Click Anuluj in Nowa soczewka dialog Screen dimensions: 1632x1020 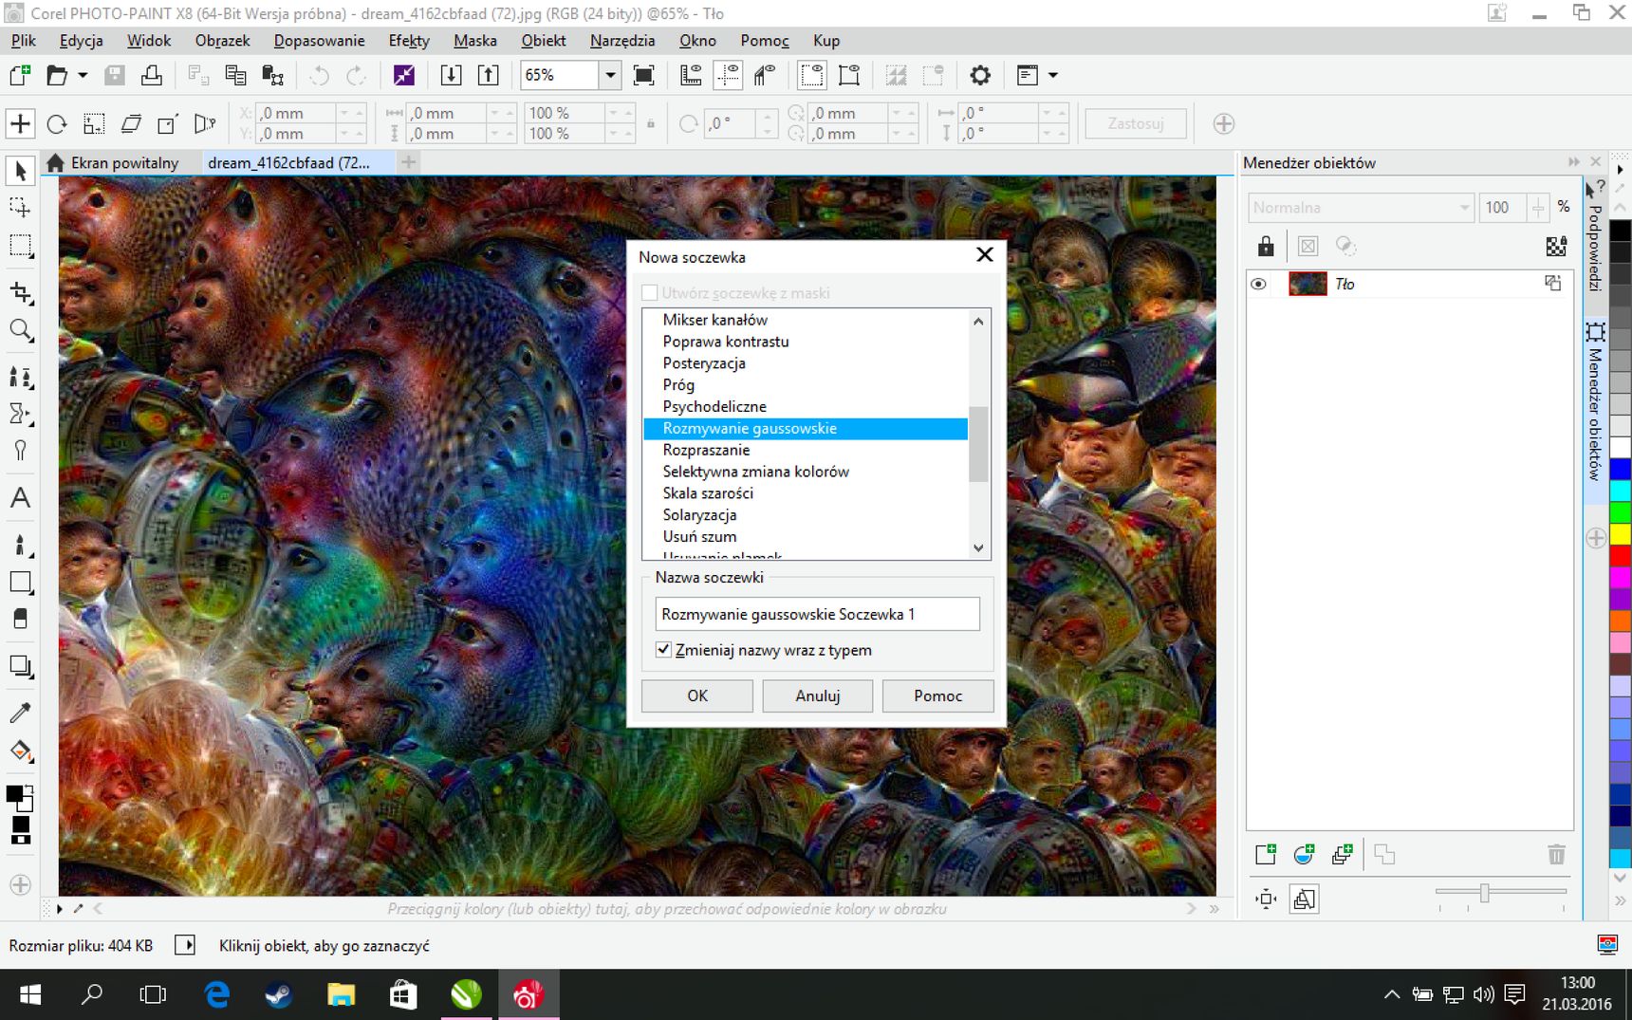[x=818, y=695]
